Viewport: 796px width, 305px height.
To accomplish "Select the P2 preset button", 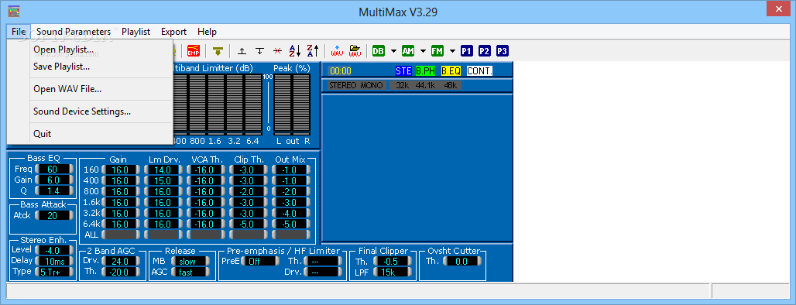I will [484, 51].
